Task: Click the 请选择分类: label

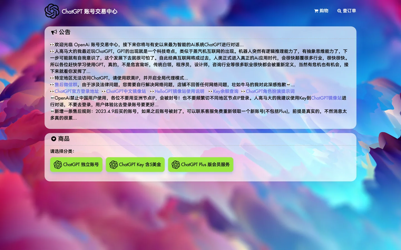Action: tap(62, 151)
